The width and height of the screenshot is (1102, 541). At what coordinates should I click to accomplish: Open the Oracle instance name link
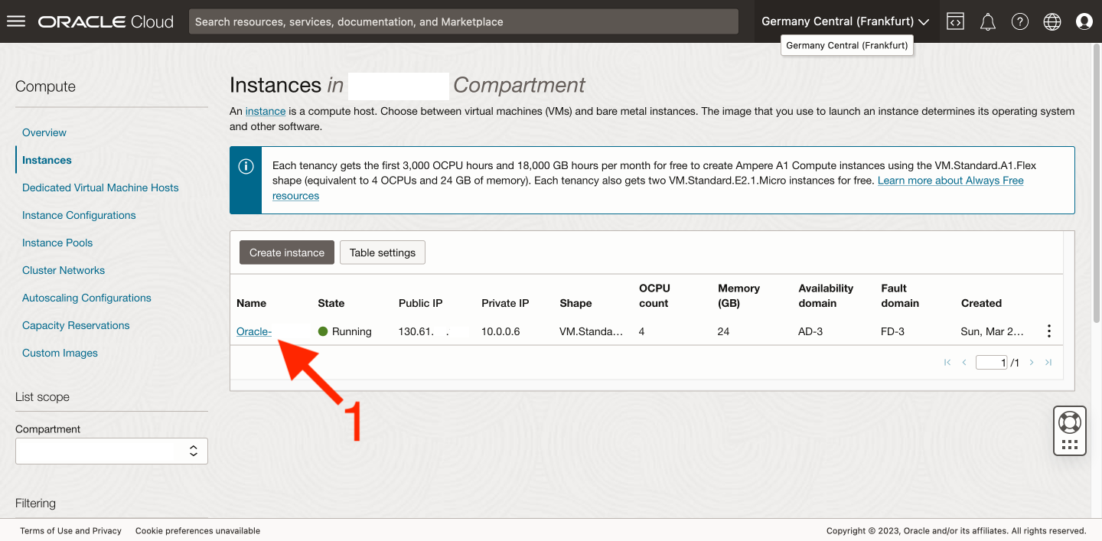coord(253,331)
